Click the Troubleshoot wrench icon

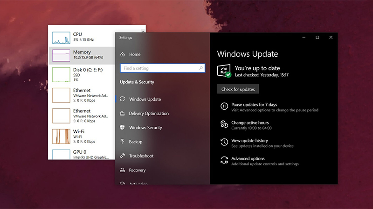click(x=122, y=156)
